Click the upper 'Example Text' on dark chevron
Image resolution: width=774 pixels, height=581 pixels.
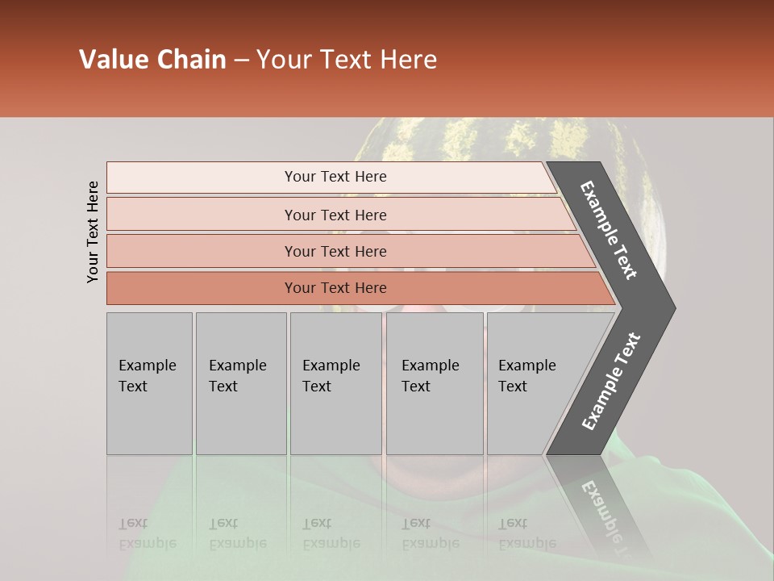[608, 230]
